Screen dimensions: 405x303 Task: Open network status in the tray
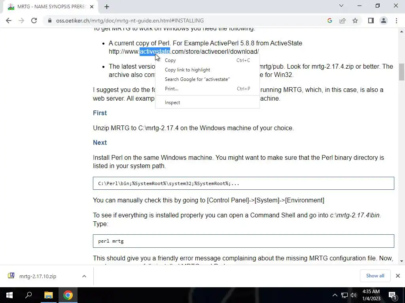point(344,295)
